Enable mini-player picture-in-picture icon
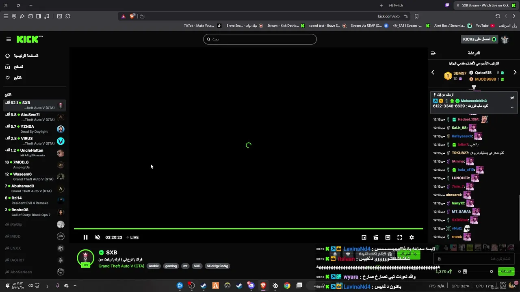Screen dimensions: 520x292 point(364,237)
